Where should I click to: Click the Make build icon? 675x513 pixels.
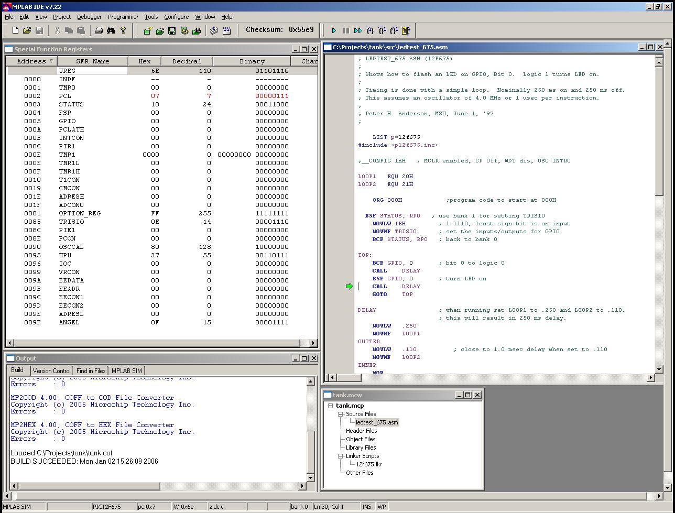214,31
